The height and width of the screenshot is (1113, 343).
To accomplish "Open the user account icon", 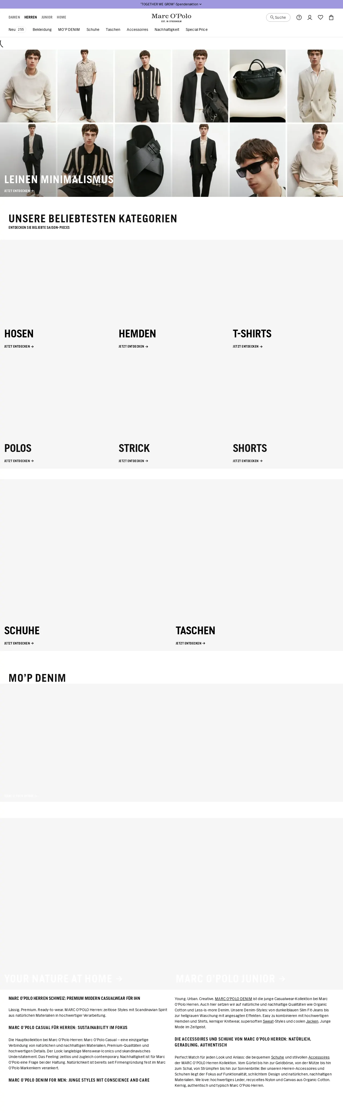I will click(310, 17).
